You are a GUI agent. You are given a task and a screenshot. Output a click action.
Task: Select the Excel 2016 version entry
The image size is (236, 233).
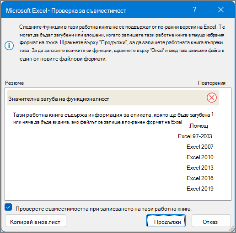200,178
